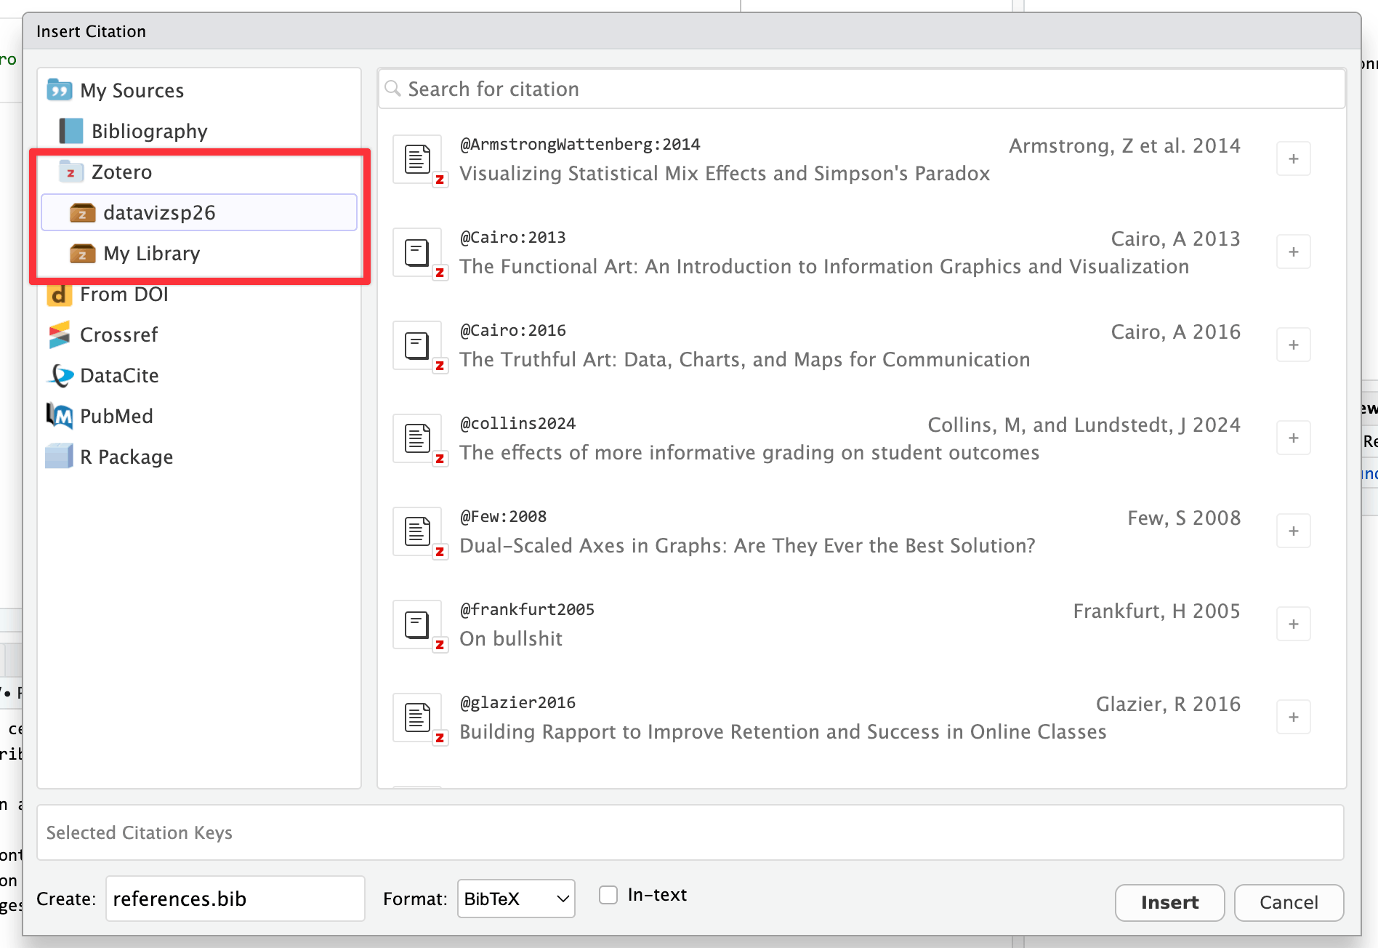Click the references.bib filename field

(235, 899)
